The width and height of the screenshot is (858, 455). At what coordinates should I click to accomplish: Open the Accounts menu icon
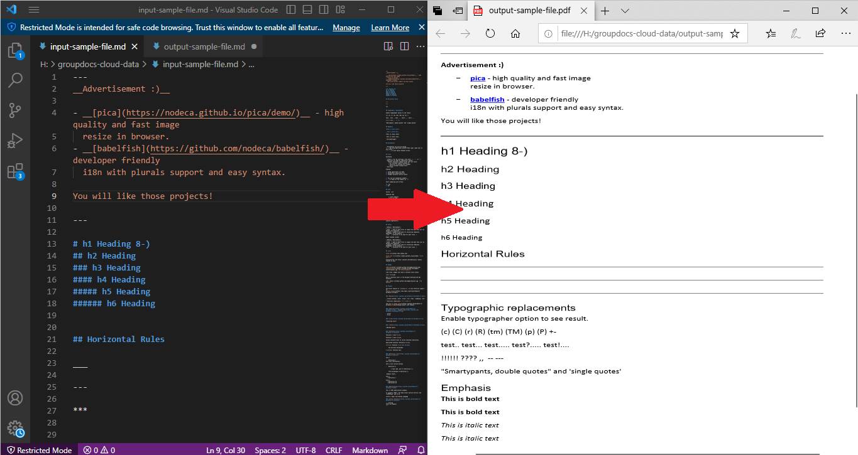[x=15, y=398]
